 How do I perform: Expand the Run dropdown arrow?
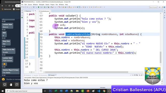(x=46, y=7)
